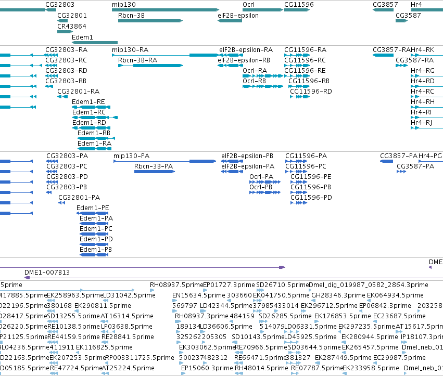Click transcript Edem1-RA

coord(94,149)
